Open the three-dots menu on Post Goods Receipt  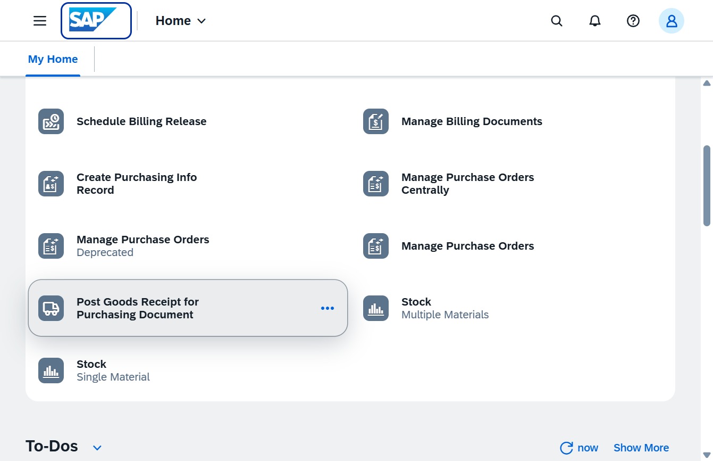[328, 308]
